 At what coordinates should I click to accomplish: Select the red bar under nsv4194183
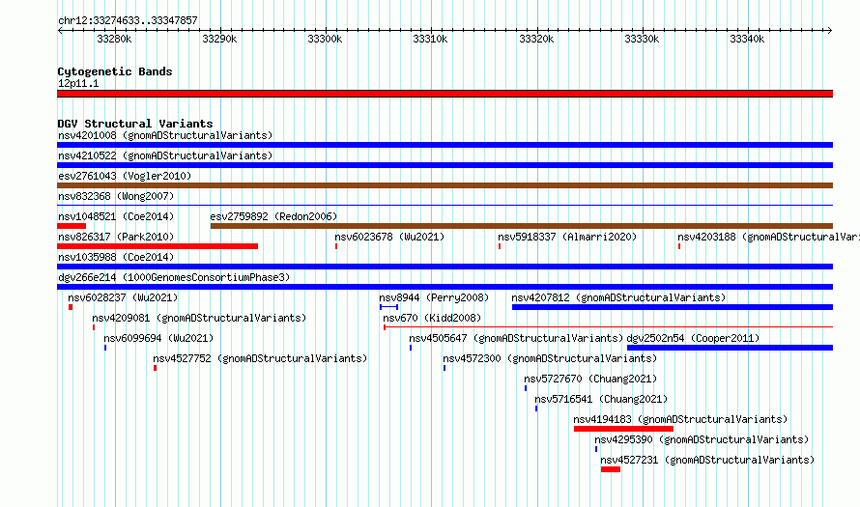623,429
